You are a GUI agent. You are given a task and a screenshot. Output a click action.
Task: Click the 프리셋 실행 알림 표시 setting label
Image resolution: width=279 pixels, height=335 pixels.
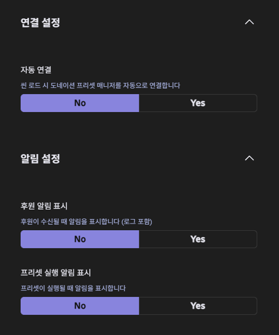click(x=56, y=273)
